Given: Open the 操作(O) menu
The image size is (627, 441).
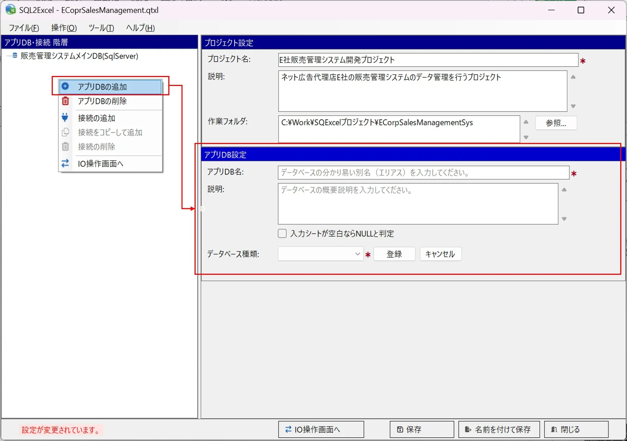Looking at the screenshot, I should point(64,28).
